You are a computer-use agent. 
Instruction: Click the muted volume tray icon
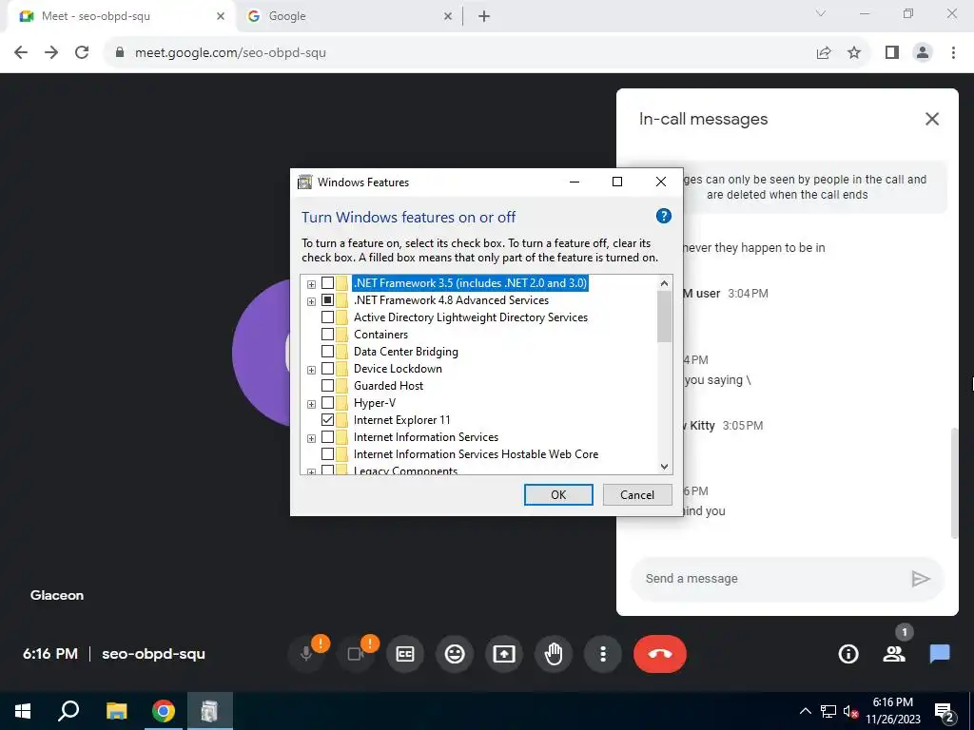point(850,712)
